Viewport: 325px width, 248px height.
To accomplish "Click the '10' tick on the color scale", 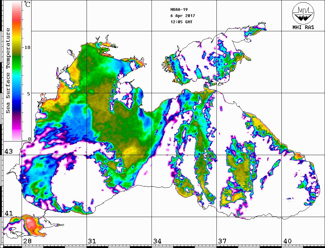I will pyautogui.click(x=27, y=47).
